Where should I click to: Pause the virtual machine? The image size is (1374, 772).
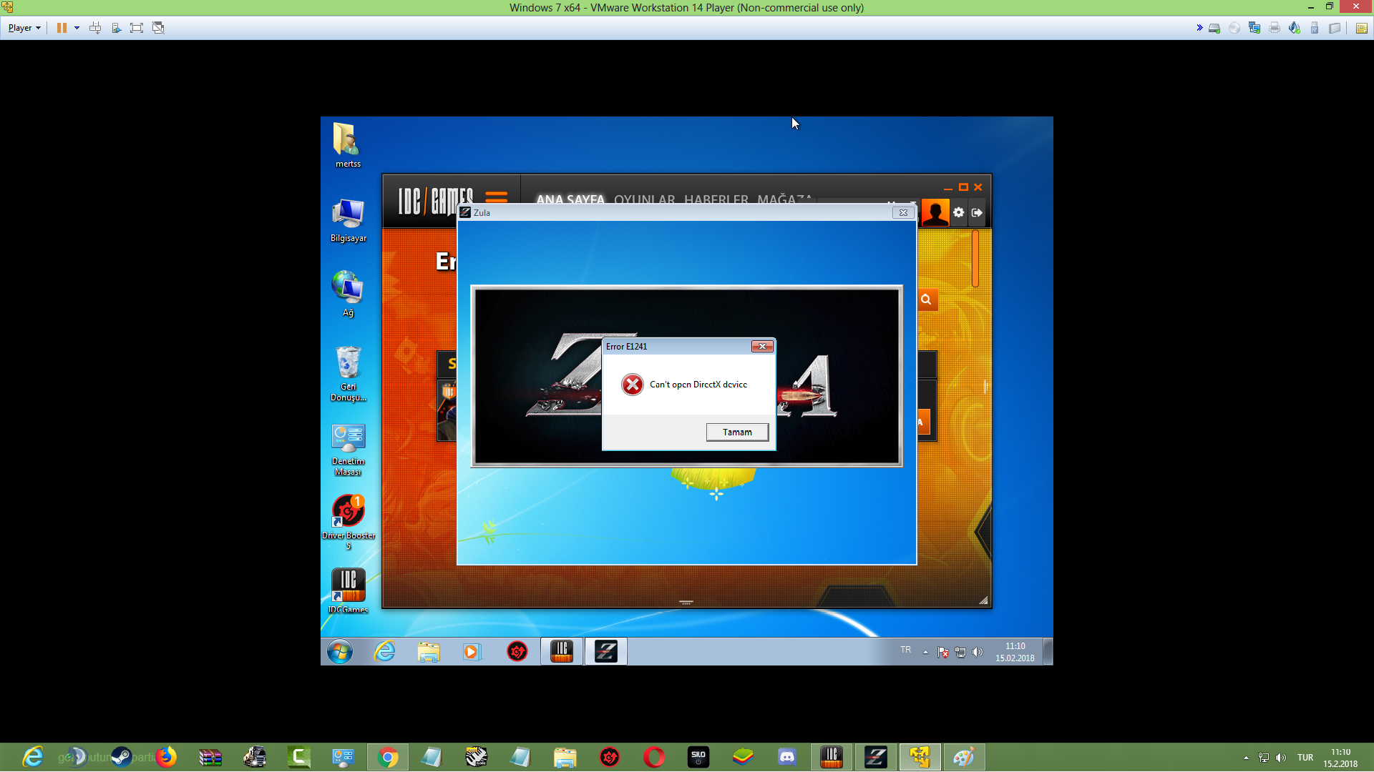point(62,28)
